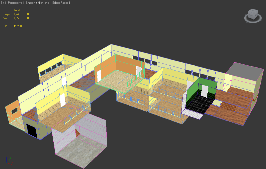Click the XYZ axis tripod gizmo

(x=9, y=159)
